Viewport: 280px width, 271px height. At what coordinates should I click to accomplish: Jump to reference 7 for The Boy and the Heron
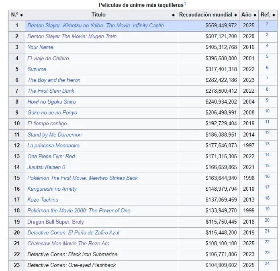[267, 79]
